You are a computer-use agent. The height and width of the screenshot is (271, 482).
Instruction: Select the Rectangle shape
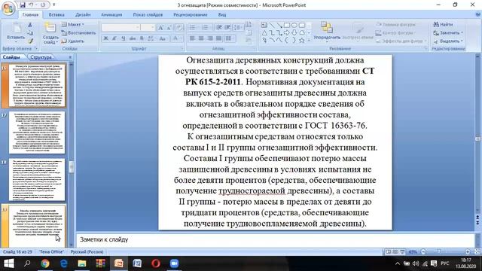point(287,25)
